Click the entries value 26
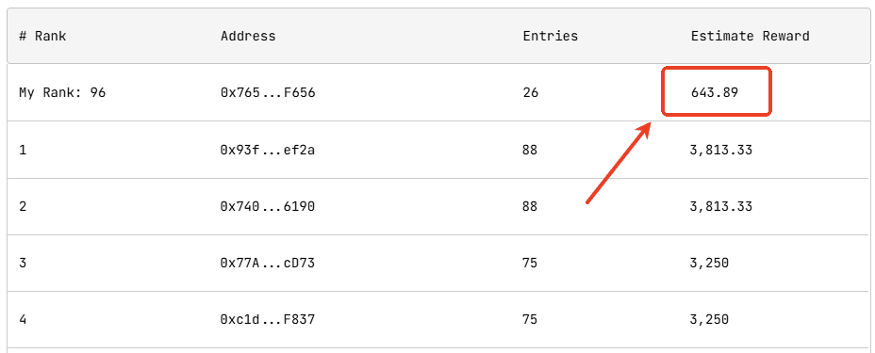This screenshot has width=875, height=353. point(530,92)
